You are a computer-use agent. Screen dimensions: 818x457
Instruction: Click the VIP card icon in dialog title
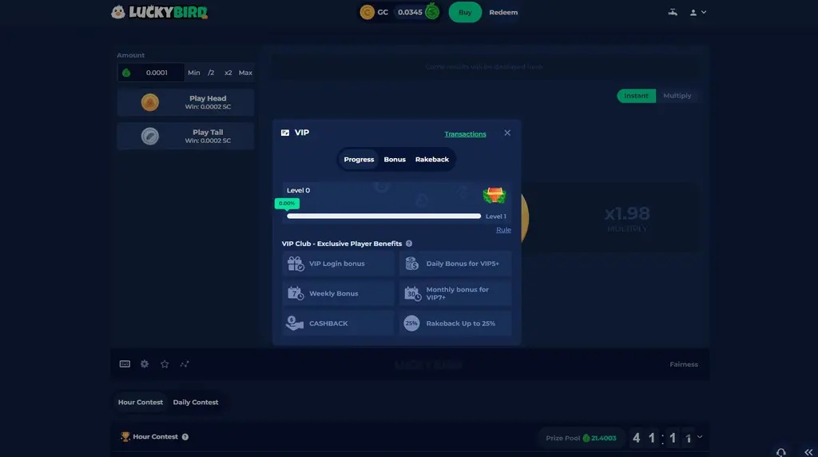285,133
